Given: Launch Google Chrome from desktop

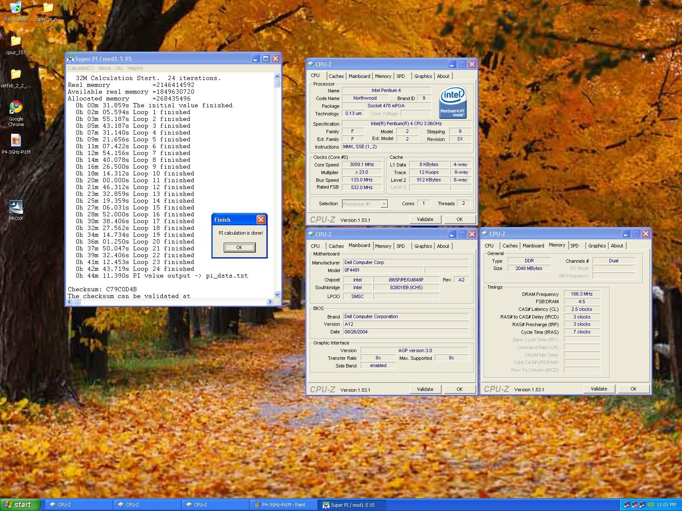Looking at the screenshot, I should [16, 113].
